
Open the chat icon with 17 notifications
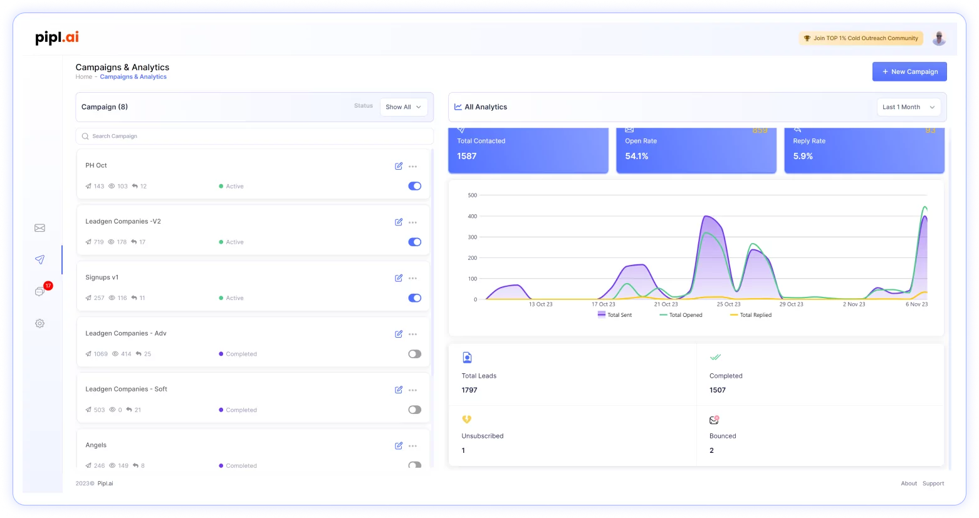pyautogui.click(x=39, y=291)
